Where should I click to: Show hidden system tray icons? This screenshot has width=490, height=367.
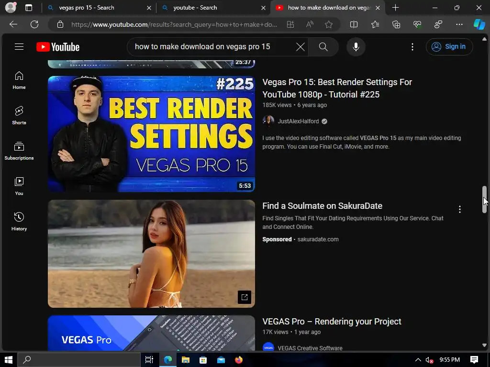click(418, 360)
